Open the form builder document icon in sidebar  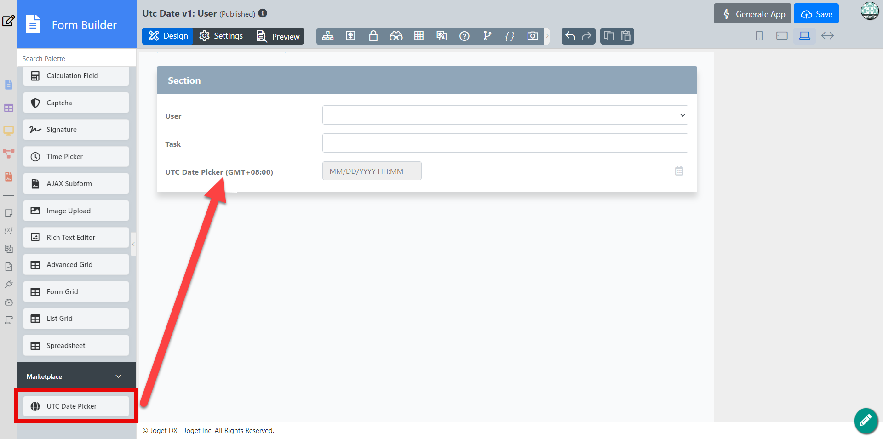click(x=9, y=85)
